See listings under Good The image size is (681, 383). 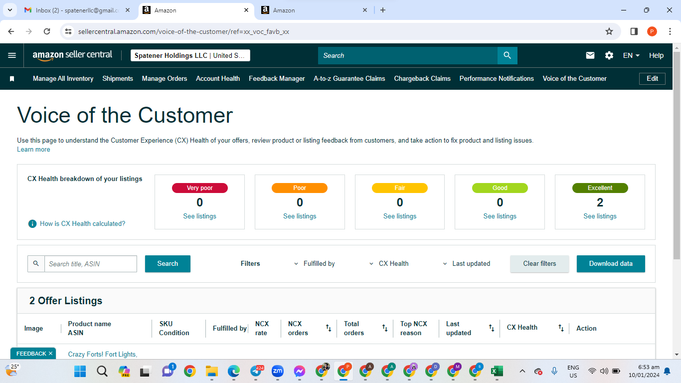click(x=500, y=216)
